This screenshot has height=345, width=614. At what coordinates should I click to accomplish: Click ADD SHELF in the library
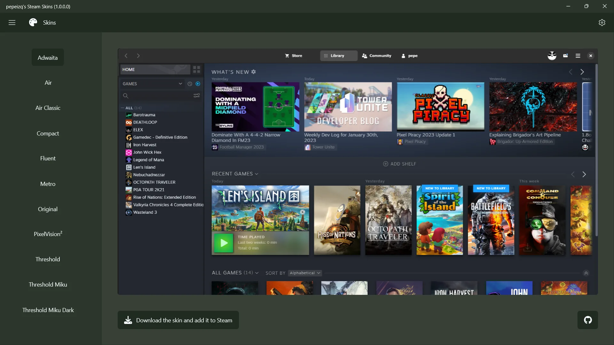[399, 164]
